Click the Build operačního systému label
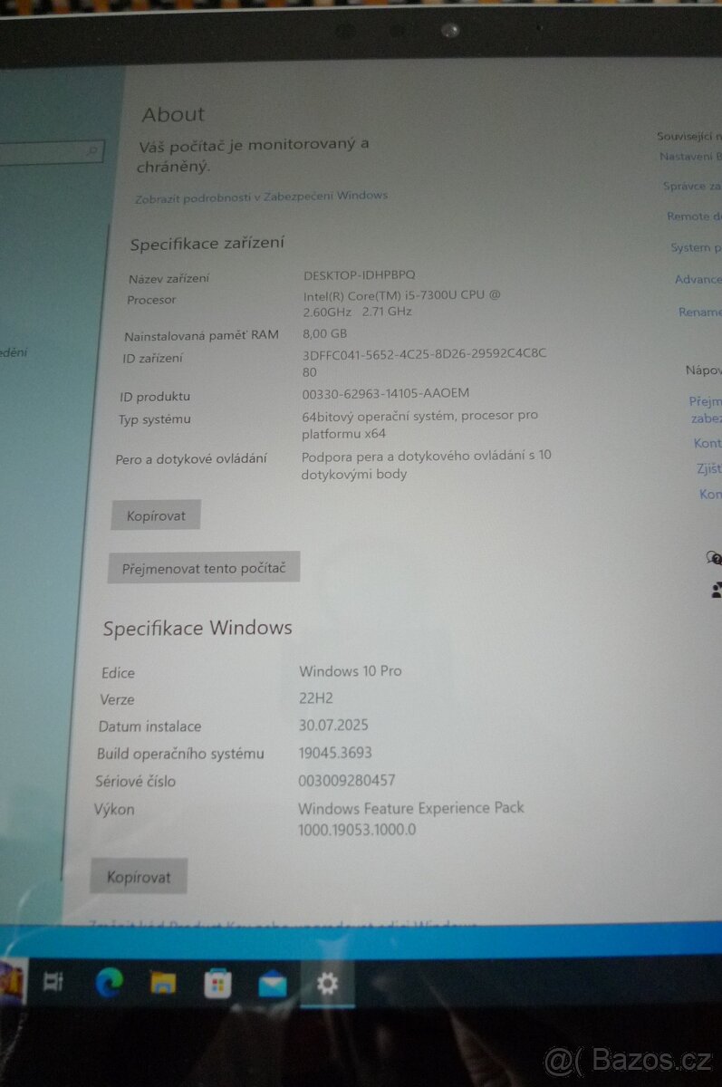Image resolution: width=722 pixels, height=1087 pixels. click(180, 754)
